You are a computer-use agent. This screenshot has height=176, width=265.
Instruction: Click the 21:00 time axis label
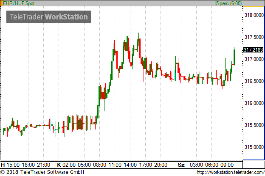point(44,165)
